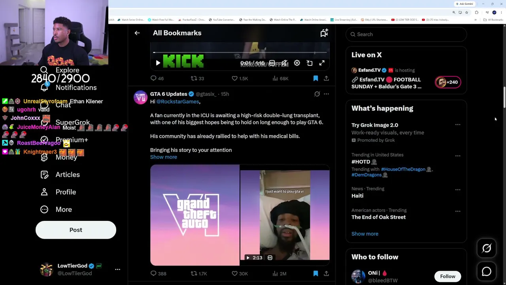Click the Grok icon on the GTA 6 post

click(x=317, y=94)
